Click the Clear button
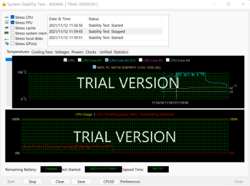The width and height of the screenshot is (250, 186). 60,182
